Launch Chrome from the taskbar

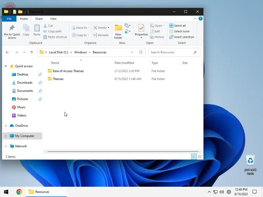click(x=19, y=192)
